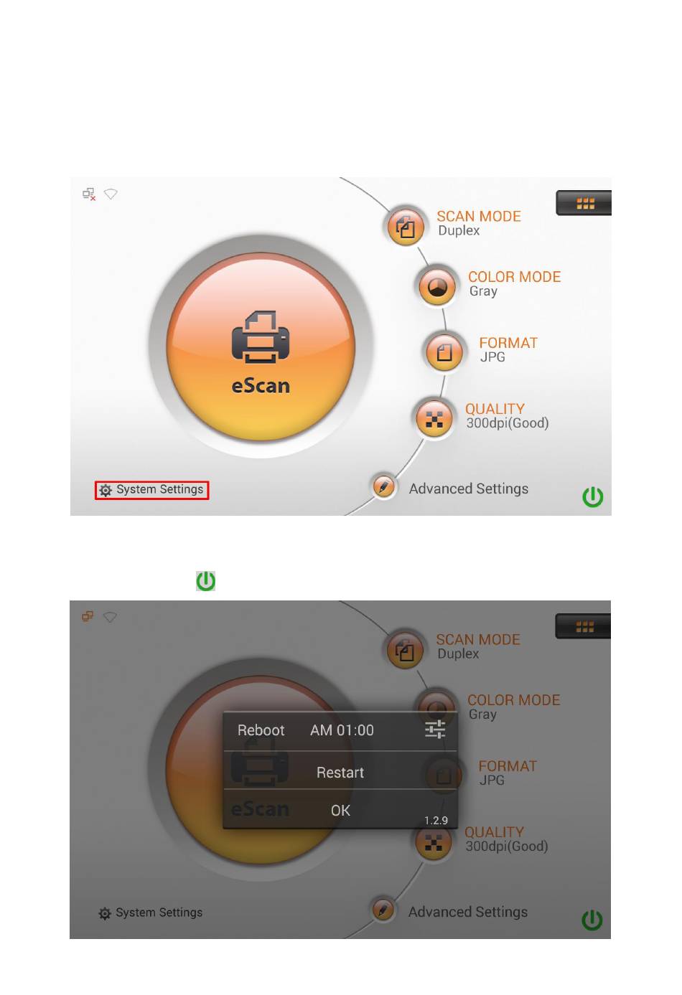Click System Settings in the bottom screen

(151, 913)
